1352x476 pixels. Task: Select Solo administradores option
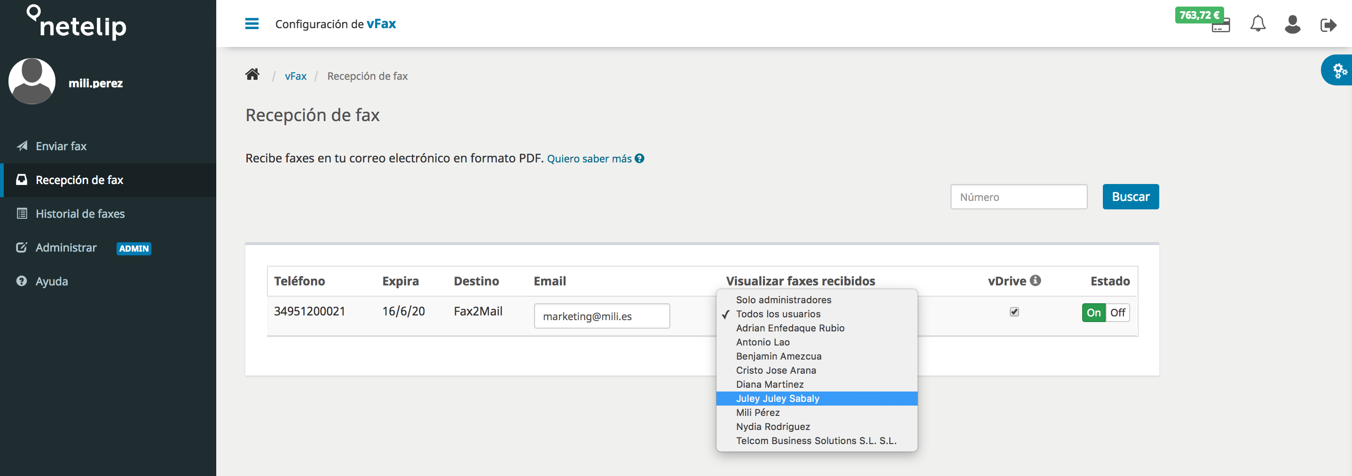817,300
